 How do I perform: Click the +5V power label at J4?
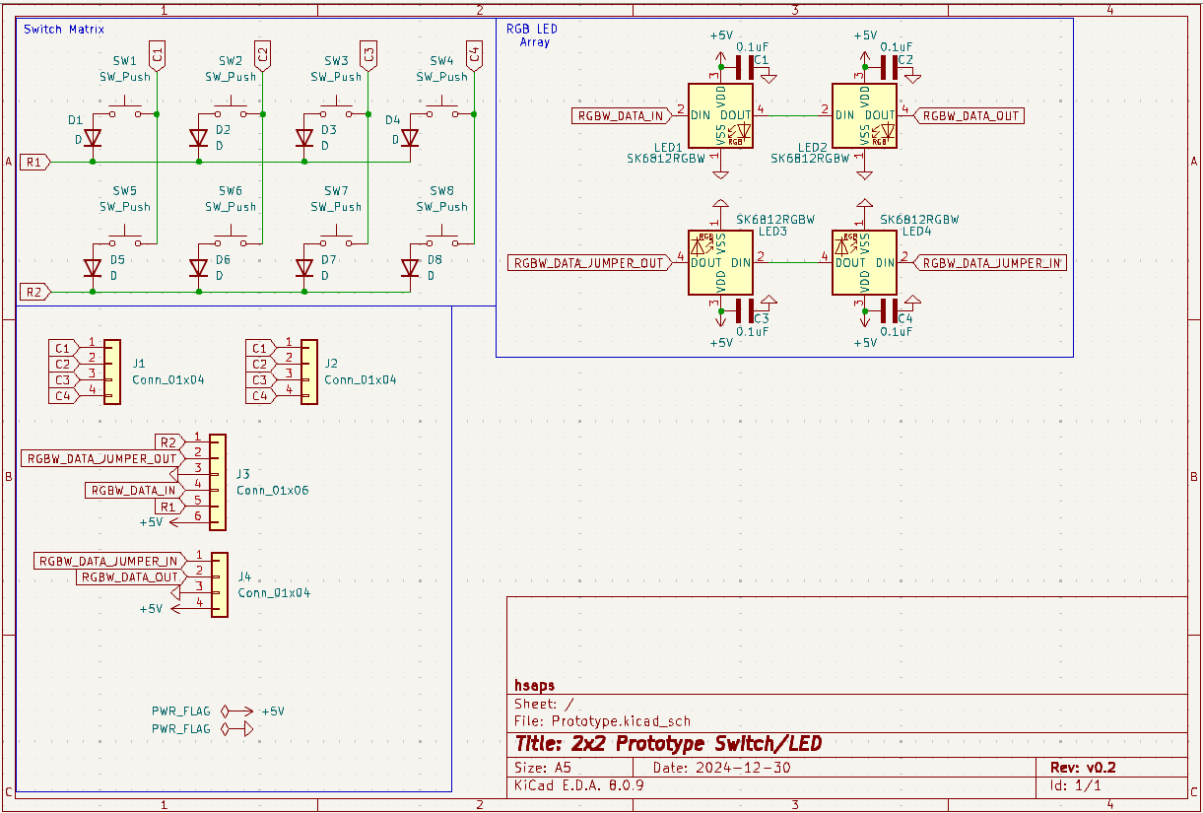[x=152, y=609]
